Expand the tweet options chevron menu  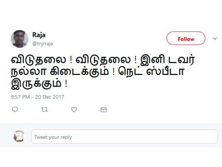tap(215, 38)
